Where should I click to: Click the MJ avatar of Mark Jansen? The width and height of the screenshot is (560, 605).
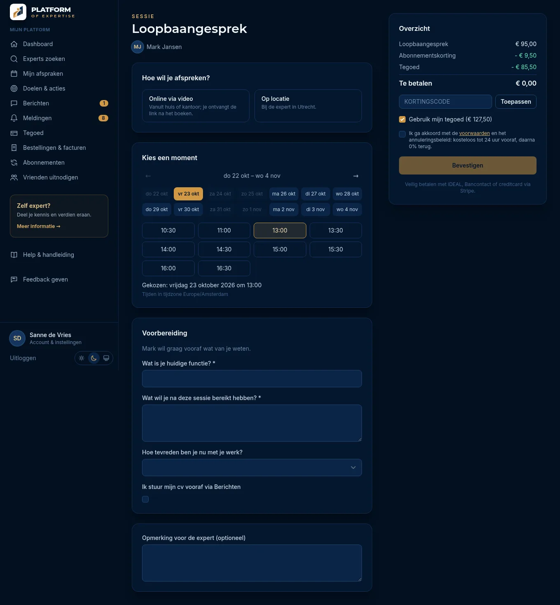pyautogui.click(x=138, y=47)
